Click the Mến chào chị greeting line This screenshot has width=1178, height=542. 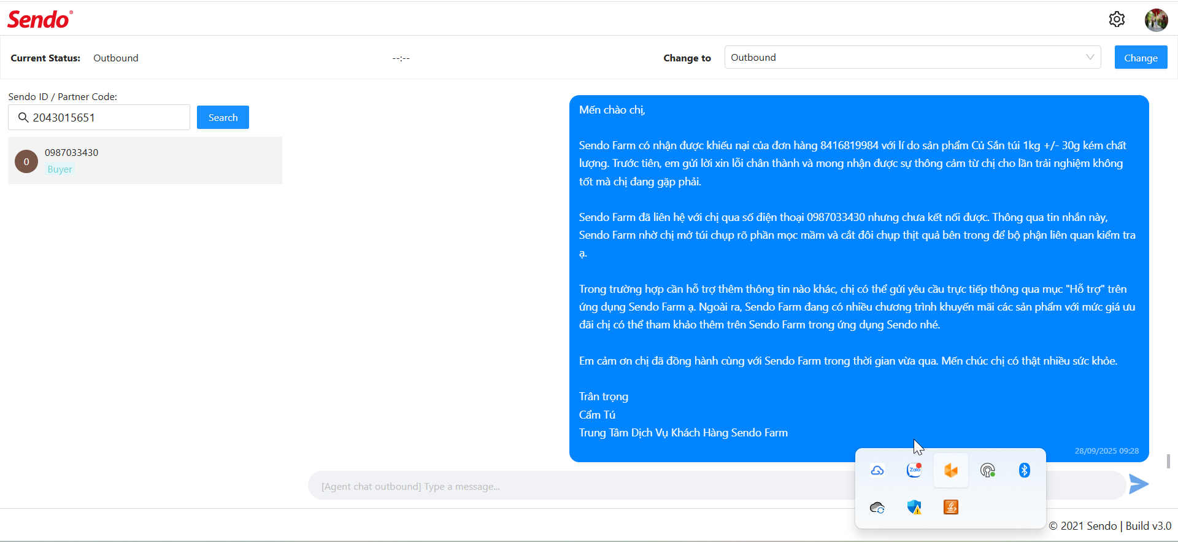[x=612, y=110]
